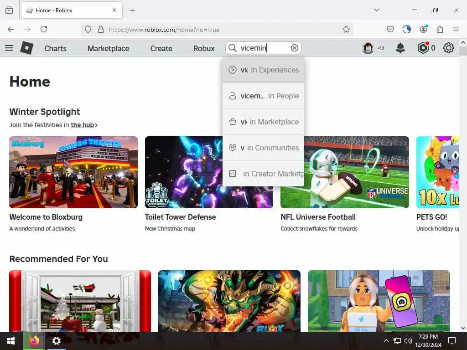Image resolution: width=467 pixels, height=350 pixels.
Task: Click the NFL Universe Football title
Action: click(x=318, y=217)
